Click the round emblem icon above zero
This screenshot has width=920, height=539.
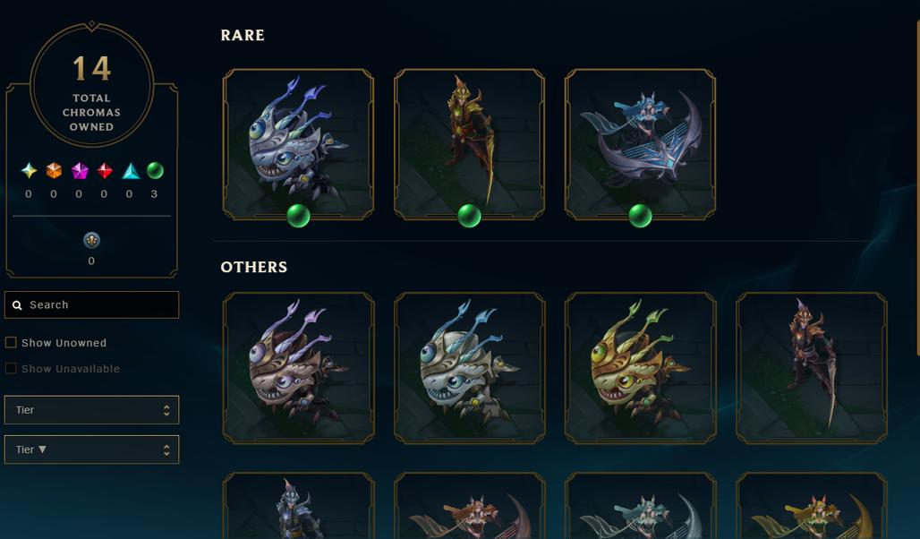tap(91, 240)
